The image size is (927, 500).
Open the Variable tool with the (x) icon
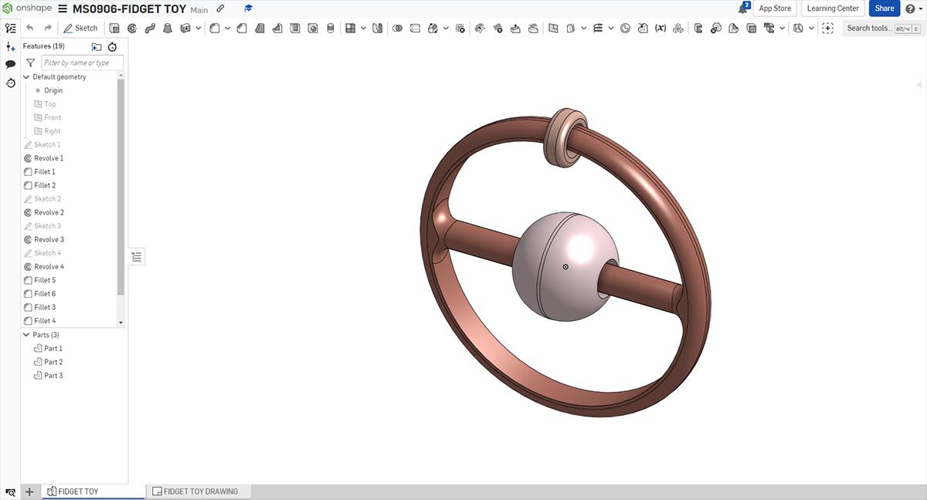pos(660,28)
